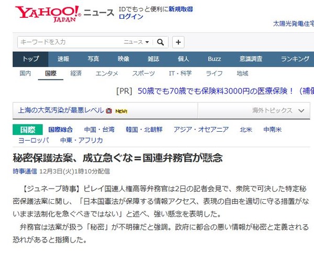Select the 経済 category

tap(76, 73)
